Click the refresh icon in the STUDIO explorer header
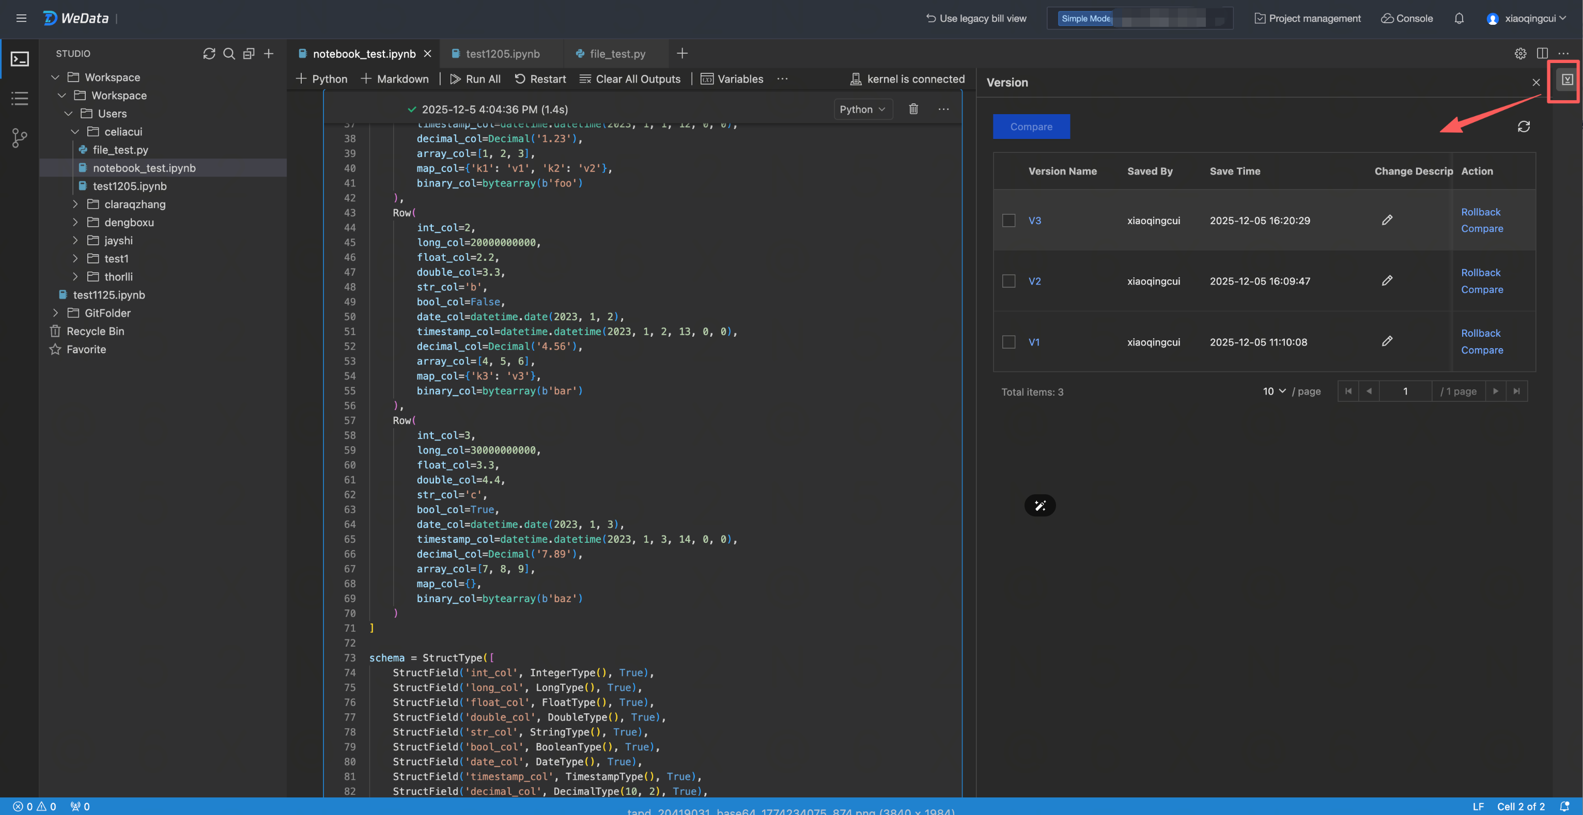The width and height of the screenshot is (1583, 815). [209, 53]
